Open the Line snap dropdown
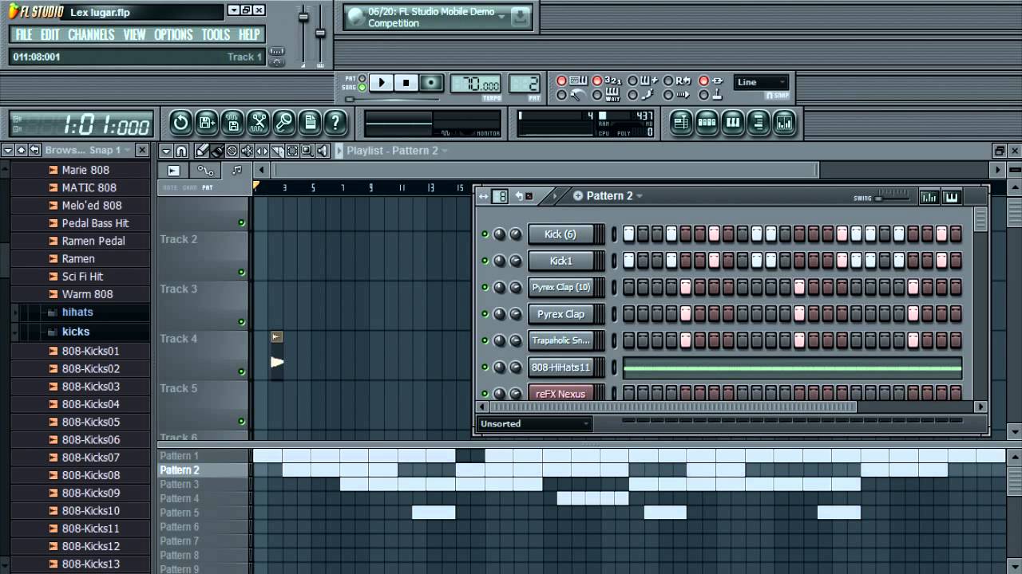 (762, 82)
